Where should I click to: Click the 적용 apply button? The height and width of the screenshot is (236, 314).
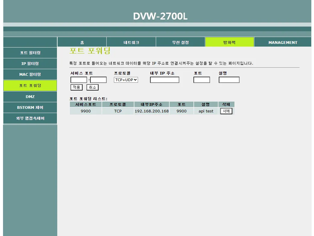(76, 87)
